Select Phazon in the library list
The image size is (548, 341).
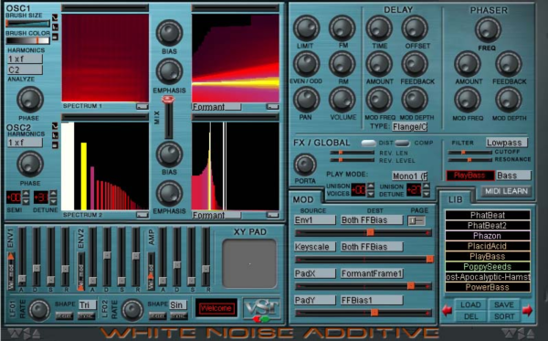click(488, 236)
